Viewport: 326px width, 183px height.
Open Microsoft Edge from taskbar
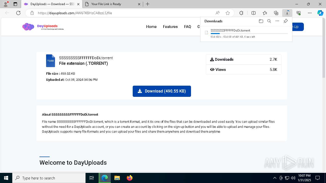[x=105, y=178]
